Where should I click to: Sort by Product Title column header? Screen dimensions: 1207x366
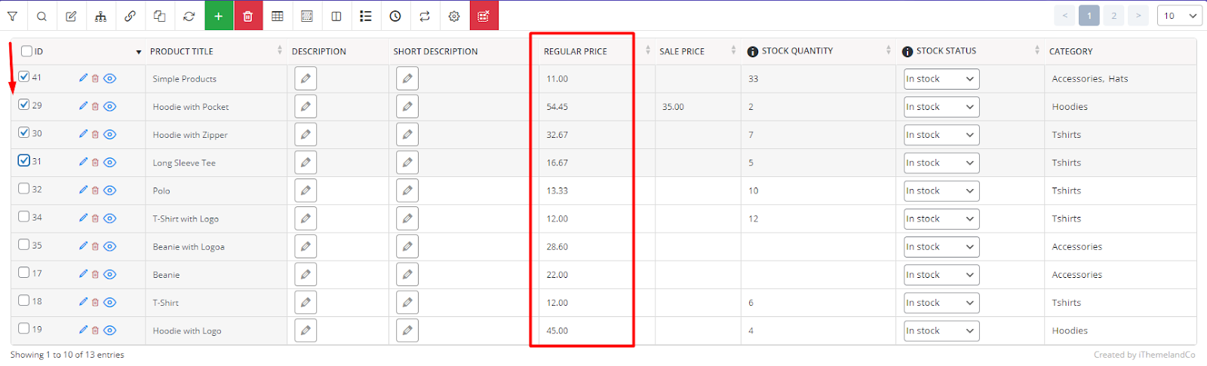pos(182,51)
